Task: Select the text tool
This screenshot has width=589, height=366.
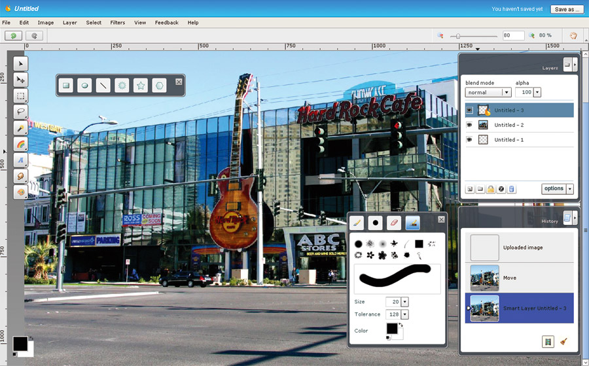Action: pos(21,160)
